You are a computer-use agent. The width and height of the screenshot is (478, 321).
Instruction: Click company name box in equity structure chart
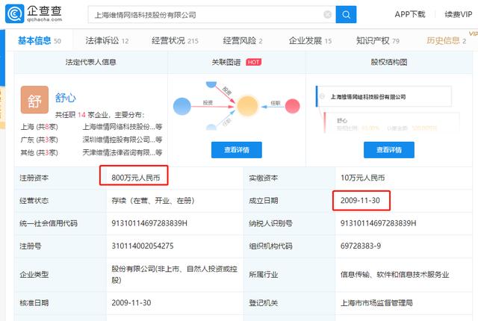[x=384, y=96]
